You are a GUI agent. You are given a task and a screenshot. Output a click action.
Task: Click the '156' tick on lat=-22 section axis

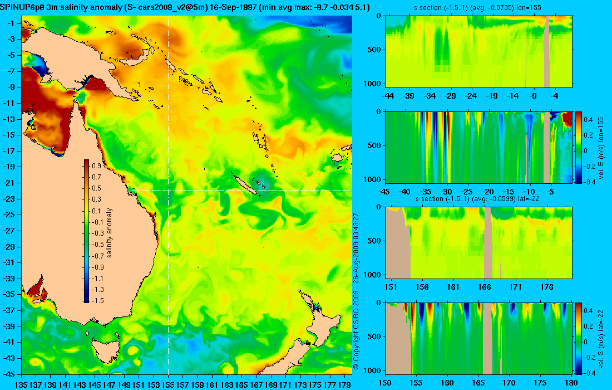[422, 287]
